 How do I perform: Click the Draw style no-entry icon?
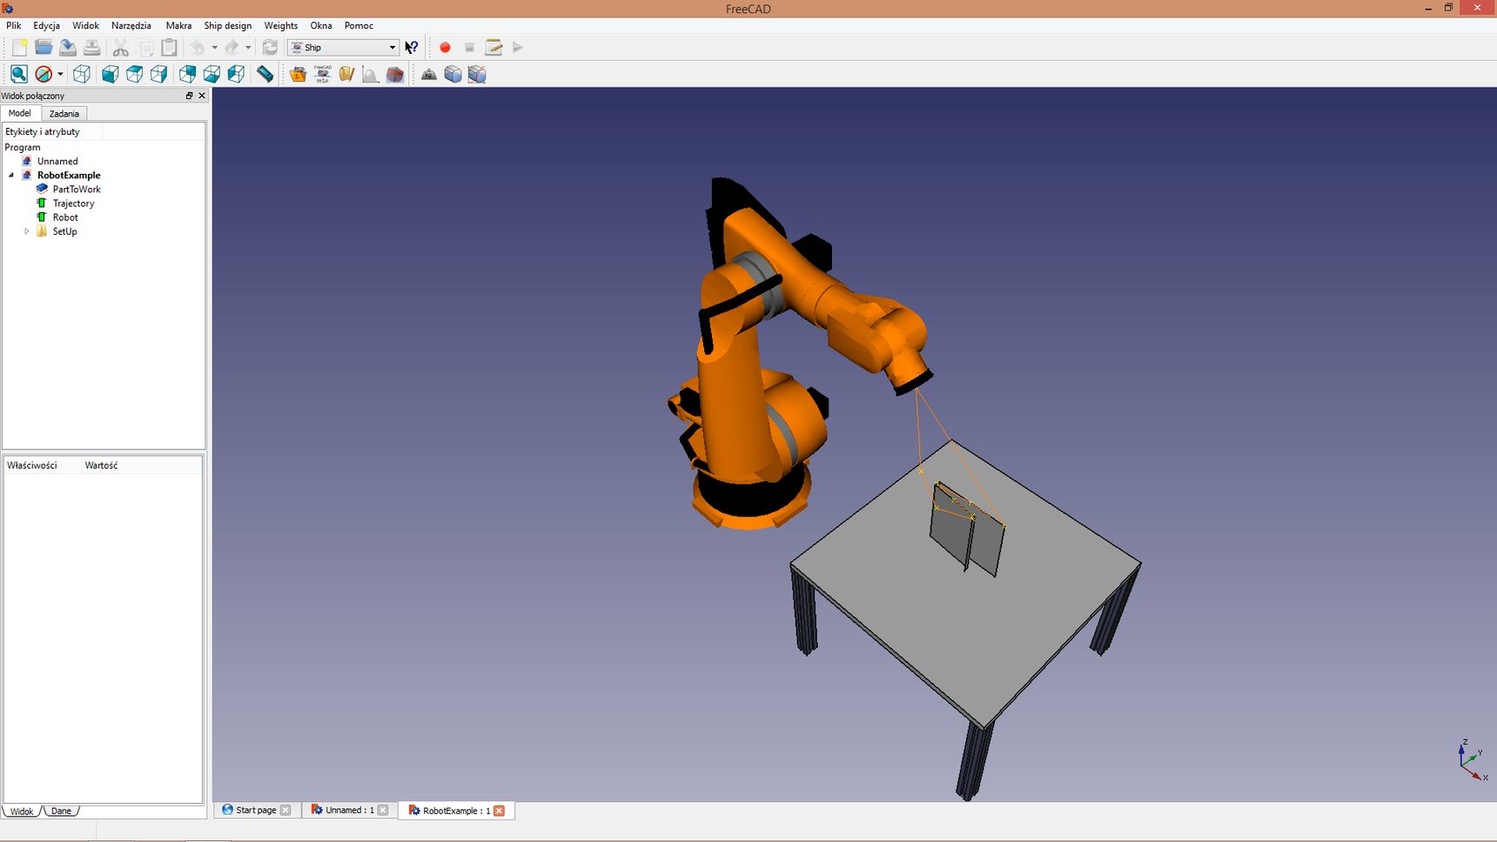click(x=44, y=75)
